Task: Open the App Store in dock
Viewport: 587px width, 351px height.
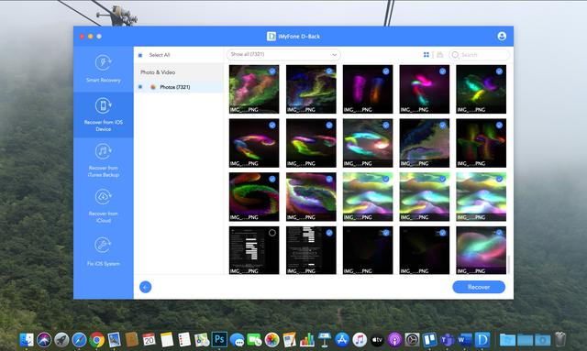Action: click(342, 340)
